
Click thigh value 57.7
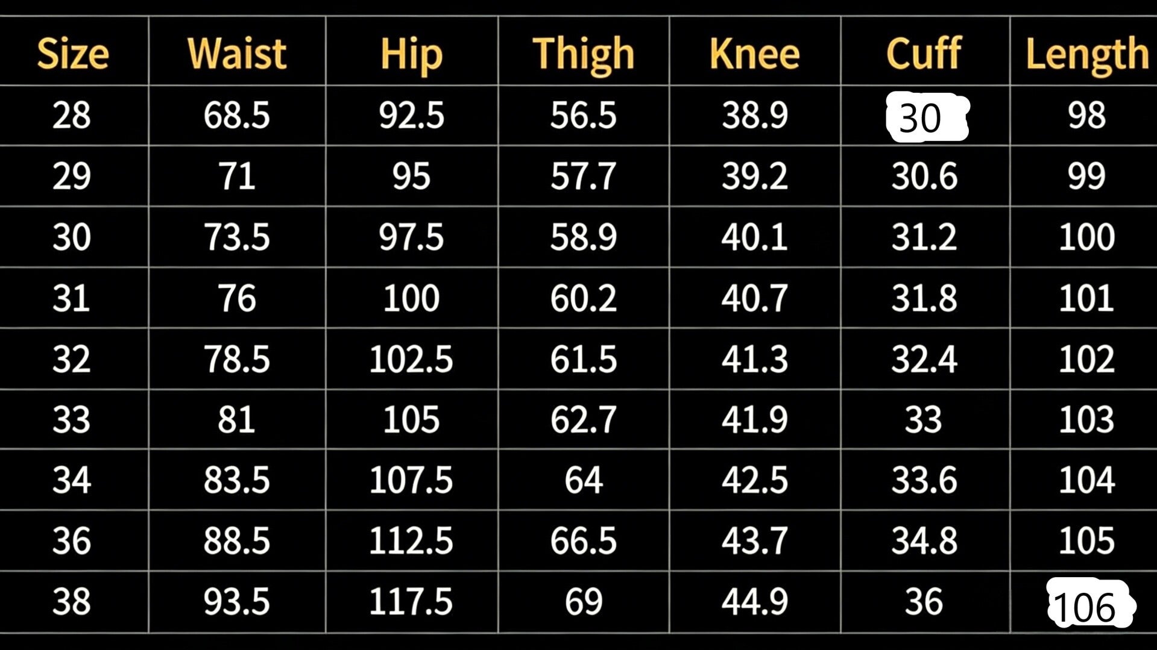[583, 176]
